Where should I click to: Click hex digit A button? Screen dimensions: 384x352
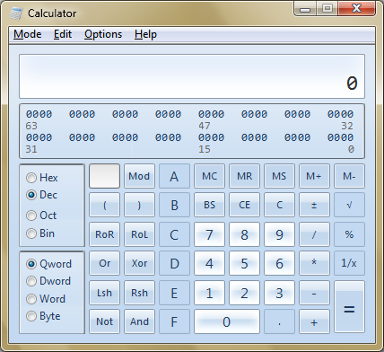click(x=174, y=176)
